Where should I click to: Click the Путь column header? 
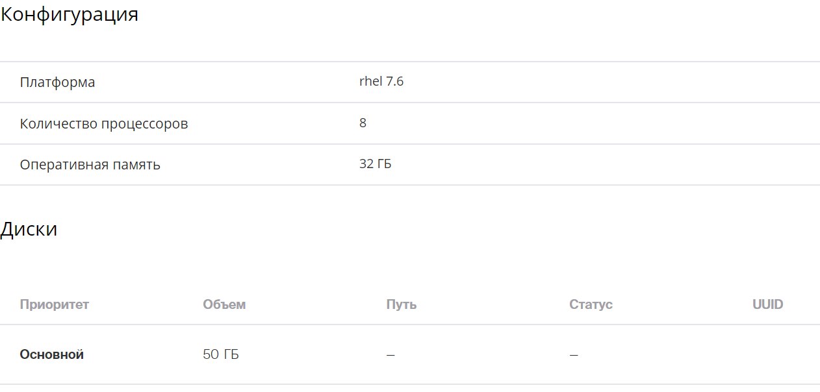pos(402,304)
